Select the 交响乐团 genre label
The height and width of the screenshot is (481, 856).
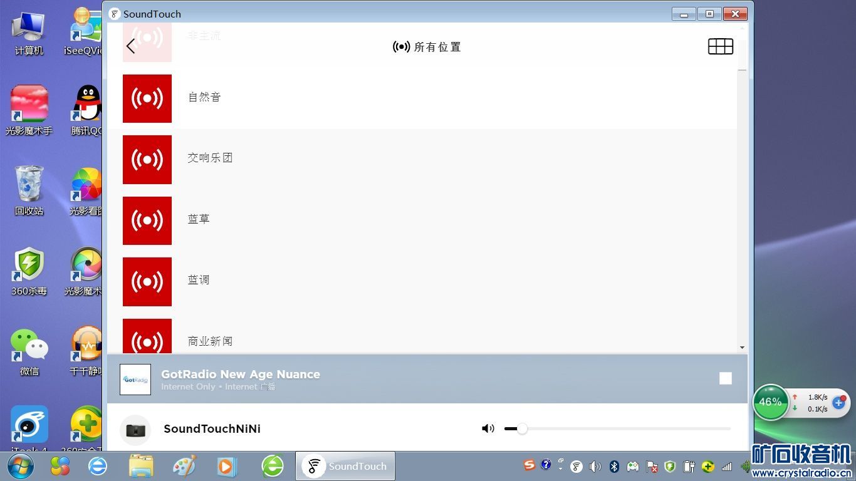210,158
